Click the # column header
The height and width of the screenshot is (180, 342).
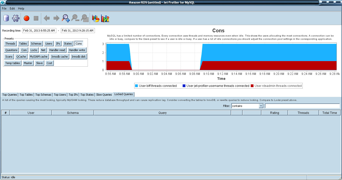[x=6, y=113]
